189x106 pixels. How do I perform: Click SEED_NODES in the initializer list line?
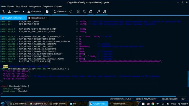click(58, 69)
